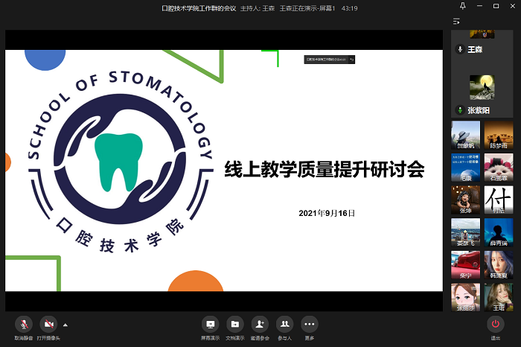This screenshot has width=521, height=347.
Task: Unmute microphone with 取消静音 button
Action: point(24,324)
